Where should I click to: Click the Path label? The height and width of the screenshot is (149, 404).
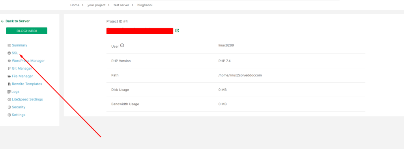coord(115,75)
